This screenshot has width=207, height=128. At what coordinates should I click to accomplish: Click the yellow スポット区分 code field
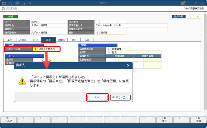click(x=35, y=49)
